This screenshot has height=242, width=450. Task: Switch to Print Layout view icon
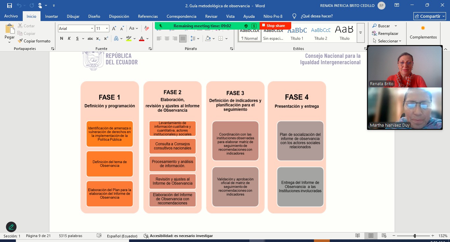point(371,236)
